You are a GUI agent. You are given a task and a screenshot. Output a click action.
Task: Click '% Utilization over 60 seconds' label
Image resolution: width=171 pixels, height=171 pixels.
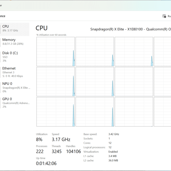click(x=51, y=35)
